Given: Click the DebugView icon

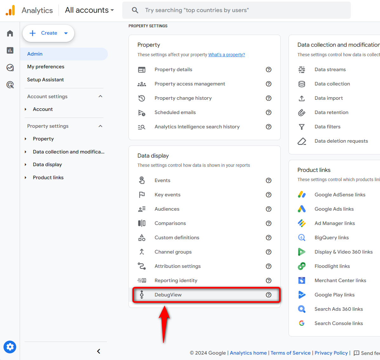Looking at the screenshot, I should 142,295.
